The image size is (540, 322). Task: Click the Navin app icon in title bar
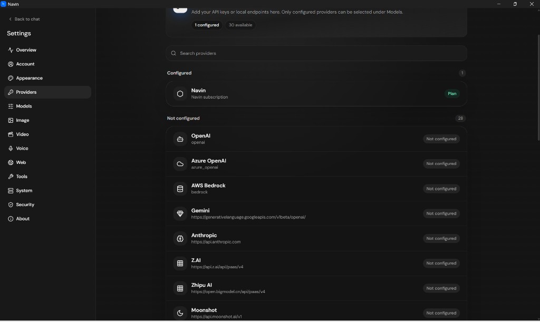click(4, 4)
